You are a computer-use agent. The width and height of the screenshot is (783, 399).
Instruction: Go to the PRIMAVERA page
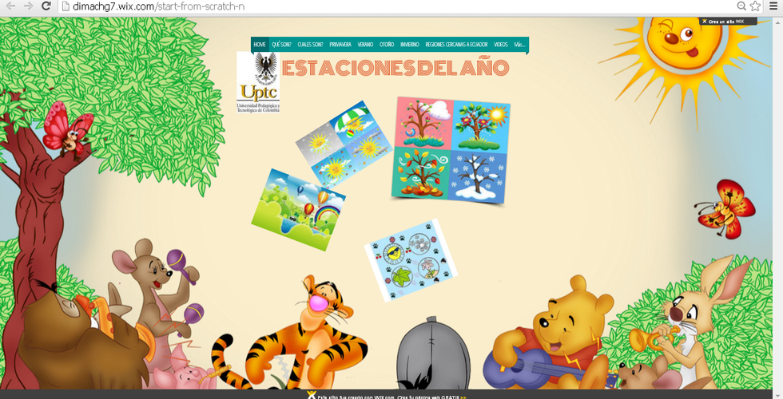340,45
